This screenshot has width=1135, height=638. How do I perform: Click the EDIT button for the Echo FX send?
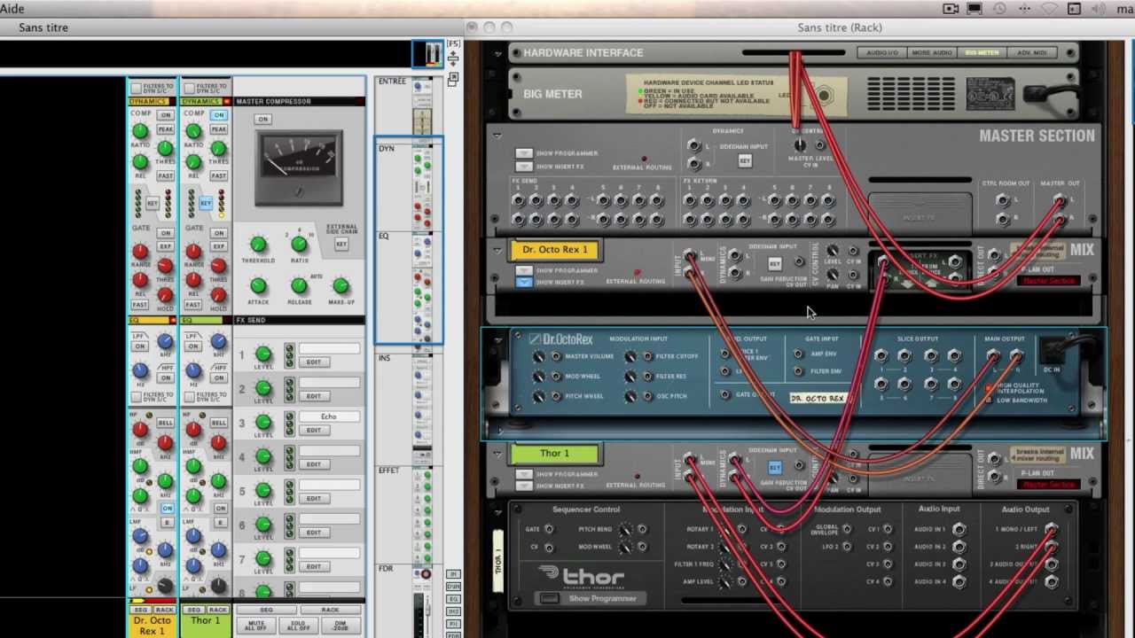(314, 430)
